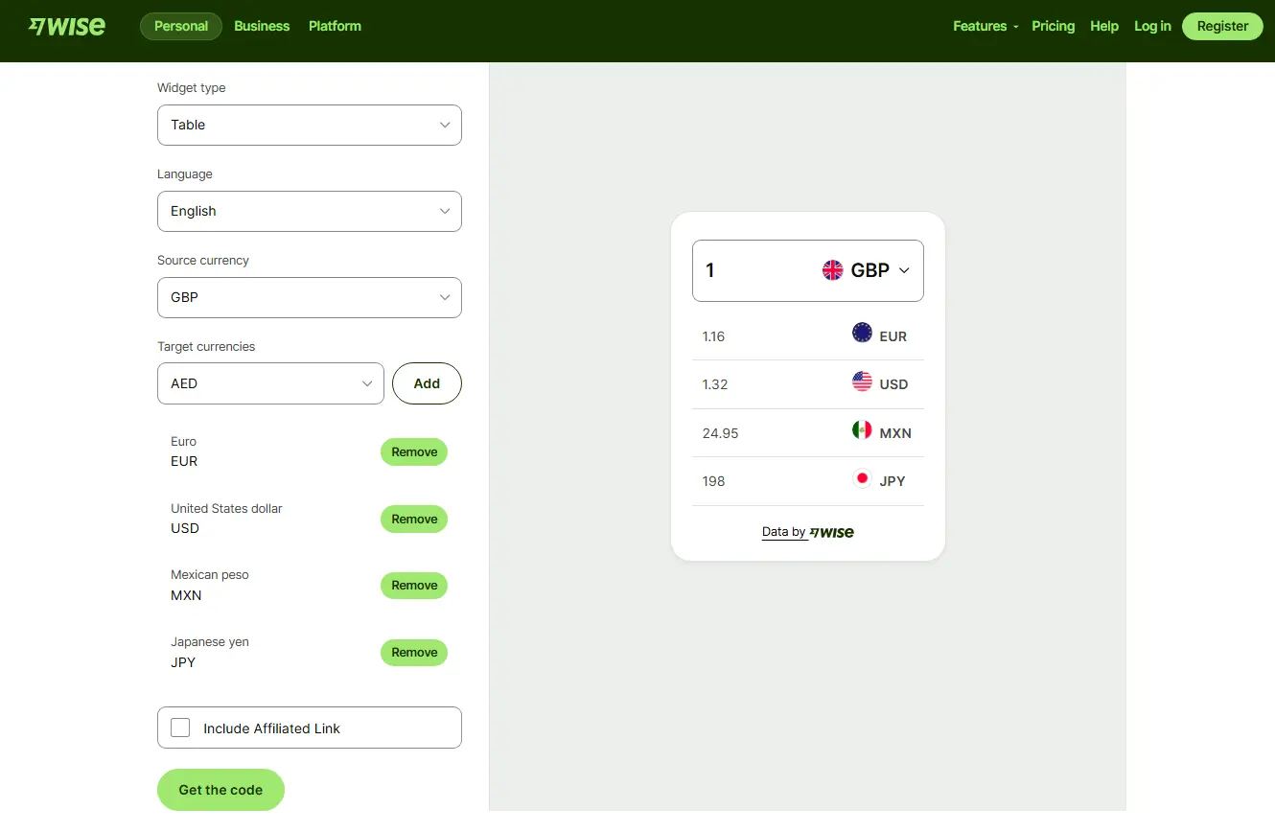Image resolution: width=1275 pixels, height=832 pixels.
Task: Click the JPY flag icon in widget
Action: click(x=862, y=477)
